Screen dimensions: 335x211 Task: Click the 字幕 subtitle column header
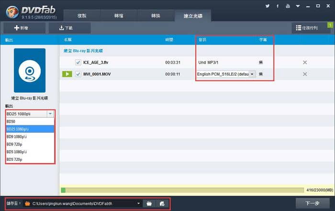pos(263,40)
